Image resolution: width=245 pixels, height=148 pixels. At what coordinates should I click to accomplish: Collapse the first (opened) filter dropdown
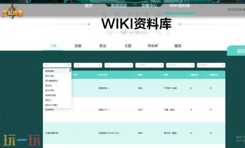[x=57, y=65]
